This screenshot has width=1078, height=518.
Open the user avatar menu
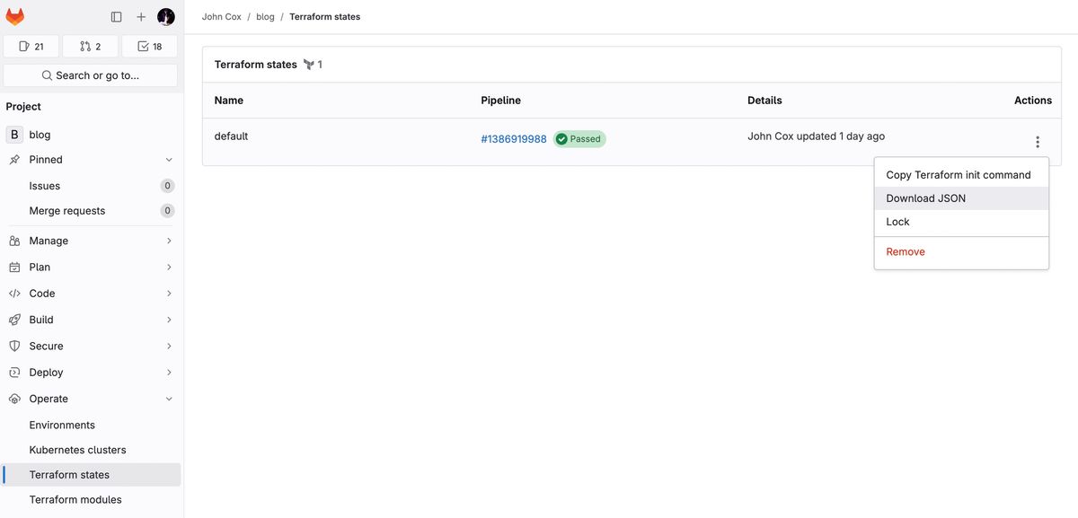(166, 17)
